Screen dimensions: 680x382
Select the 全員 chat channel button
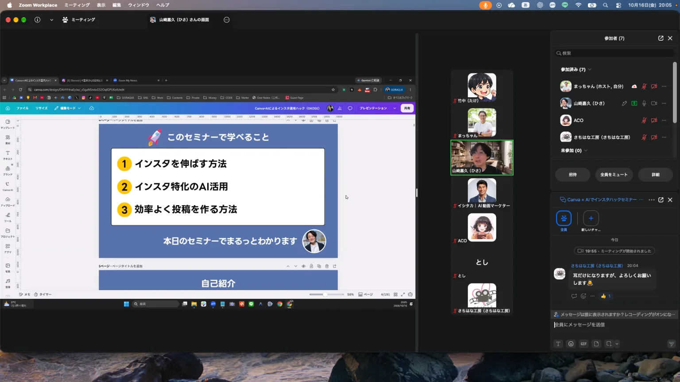[x=564, y=218]
